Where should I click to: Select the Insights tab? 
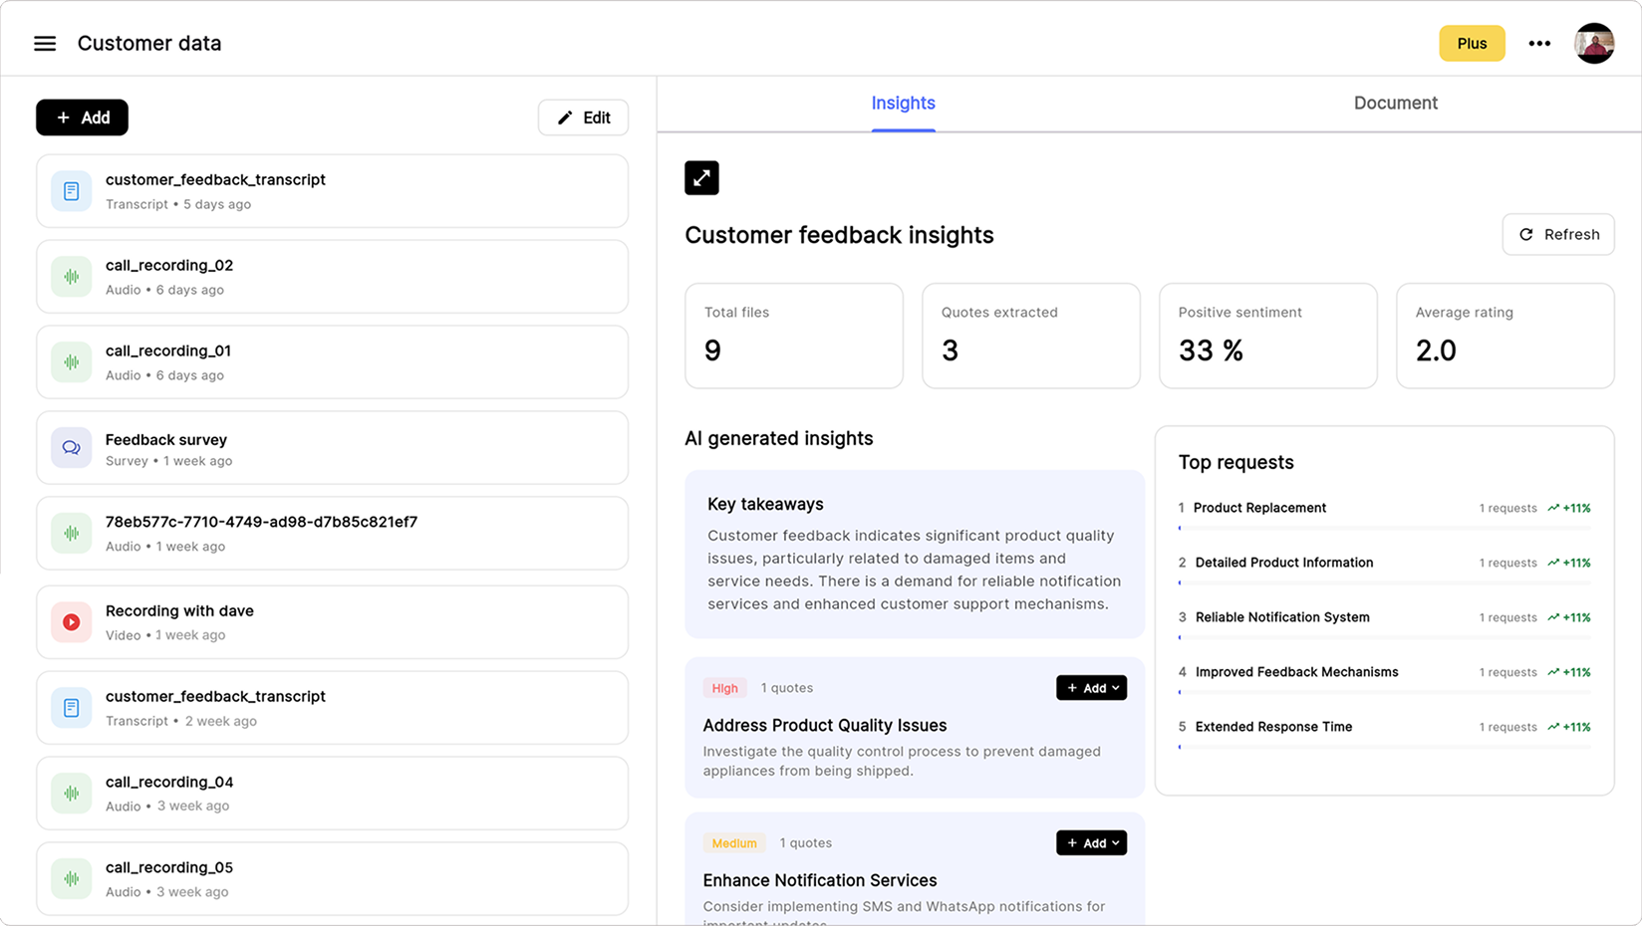(903, 103)
